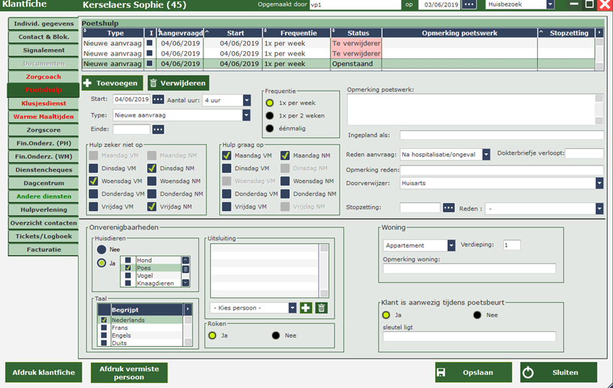613x388 pixels.
Task: Open the Appartement dropdown under Woning
Action: (451, 245)
